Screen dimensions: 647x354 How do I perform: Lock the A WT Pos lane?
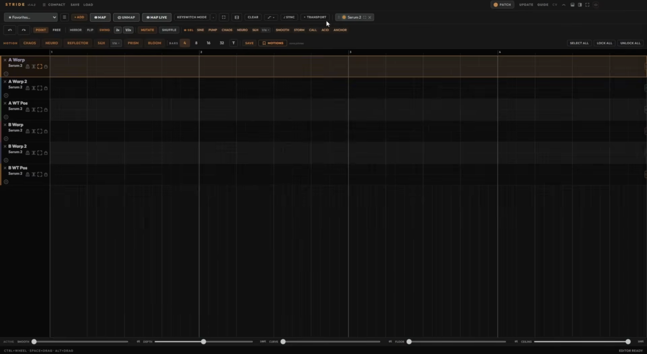click(45, 110)
